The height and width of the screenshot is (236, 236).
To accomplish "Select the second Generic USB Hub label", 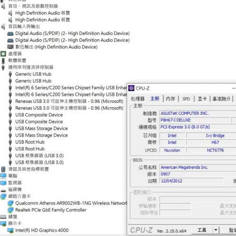I will point(34,81).
